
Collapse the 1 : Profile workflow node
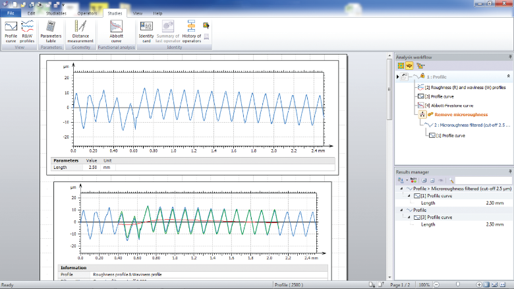click(507, 77)
